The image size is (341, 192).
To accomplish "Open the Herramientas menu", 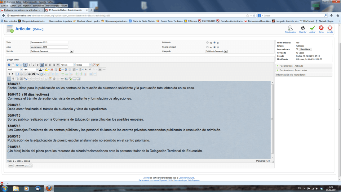I will (x=52, y=6).
